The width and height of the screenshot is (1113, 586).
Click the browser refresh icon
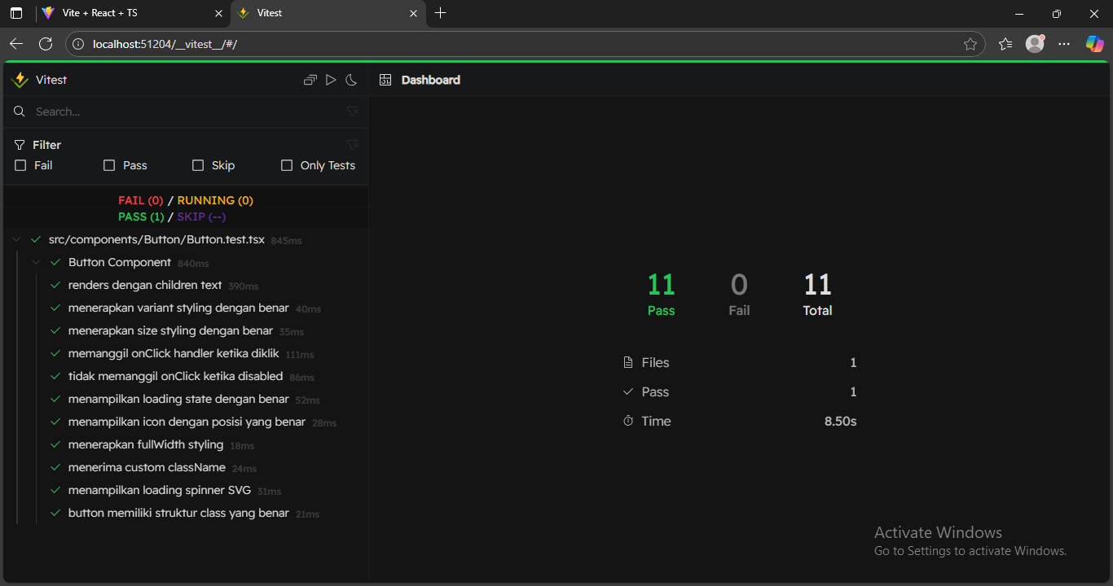coord(46,44)
